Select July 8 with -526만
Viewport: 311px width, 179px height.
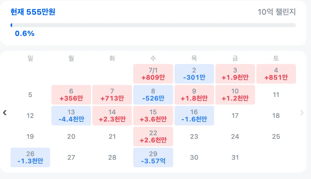pyautogui.click(x=153, y=95)
